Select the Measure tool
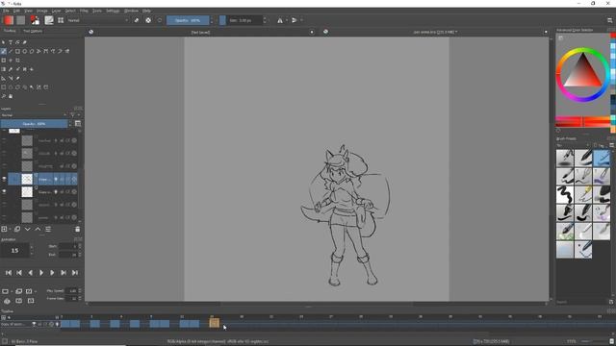The width and height of the screenshot is (616, 346). point(11,79)
